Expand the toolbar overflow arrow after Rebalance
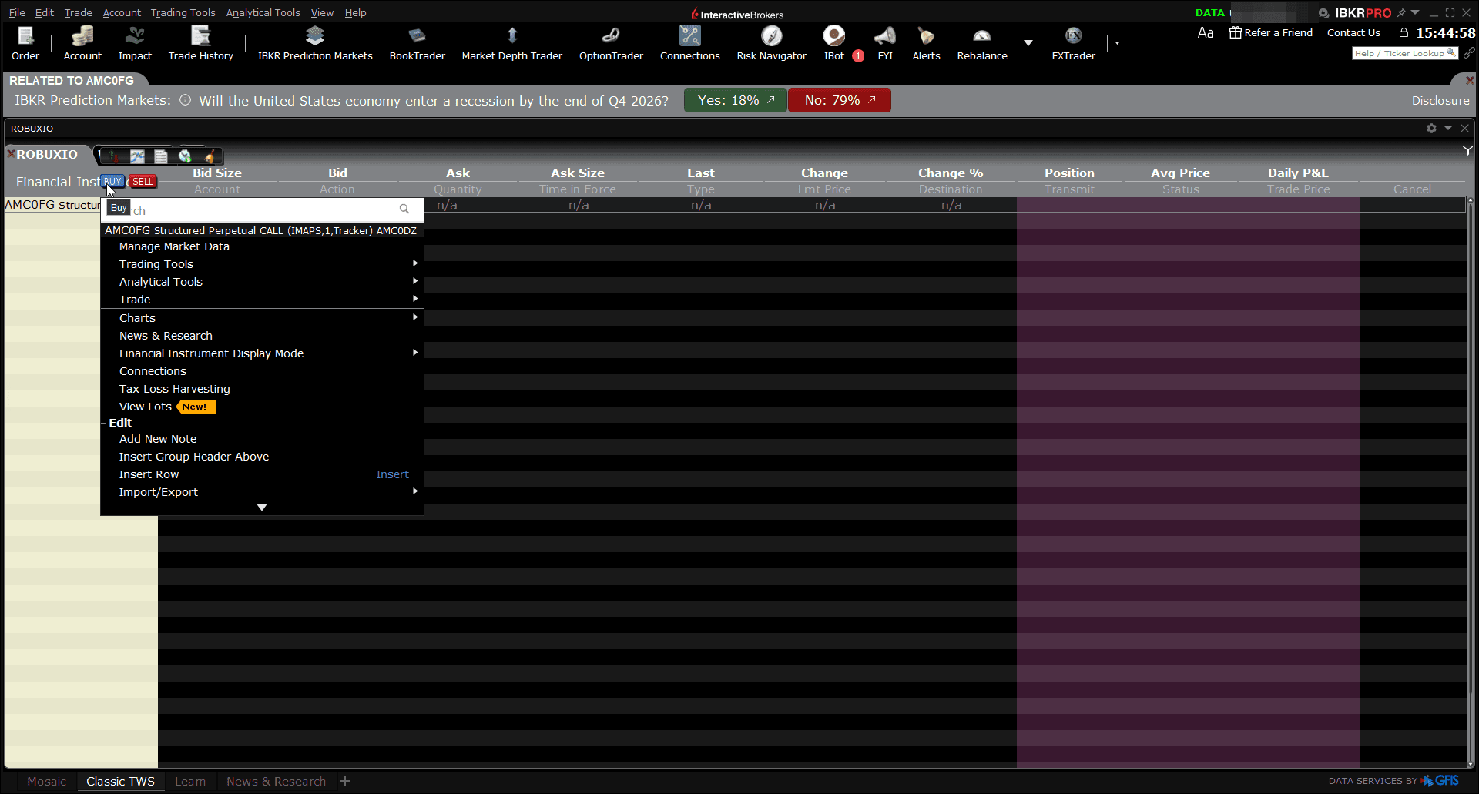Image resolution: width=1479 pixels, height=794 pixels. [1028, 42]
